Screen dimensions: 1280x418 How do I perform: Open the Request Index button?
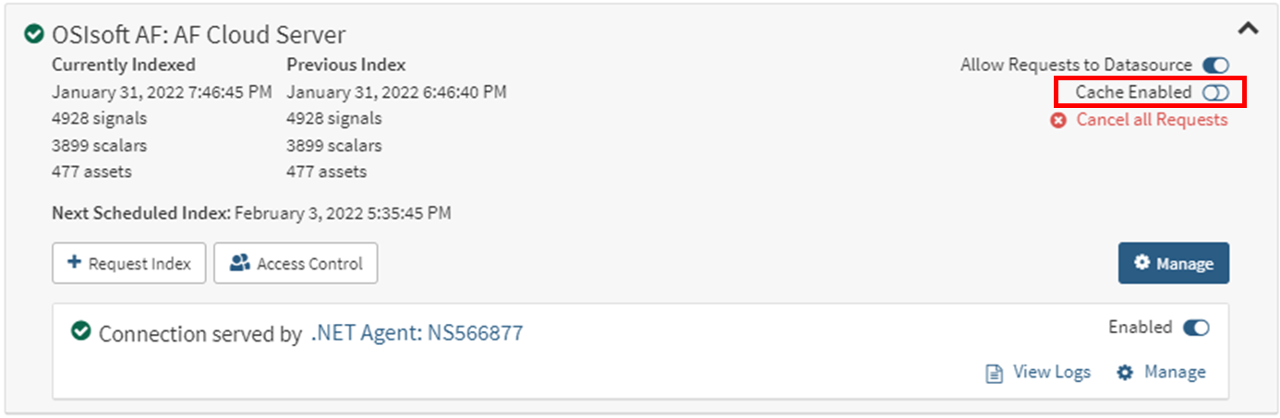[129, 264]
